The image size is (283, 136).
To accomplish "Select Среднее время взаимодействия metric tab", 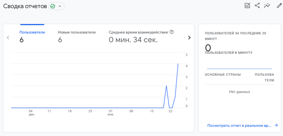I will click(138, 36).
